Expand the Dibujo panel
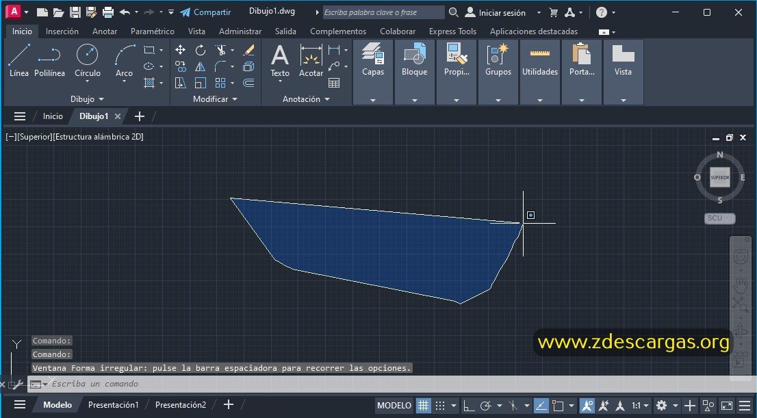 [x=87, y=99]
